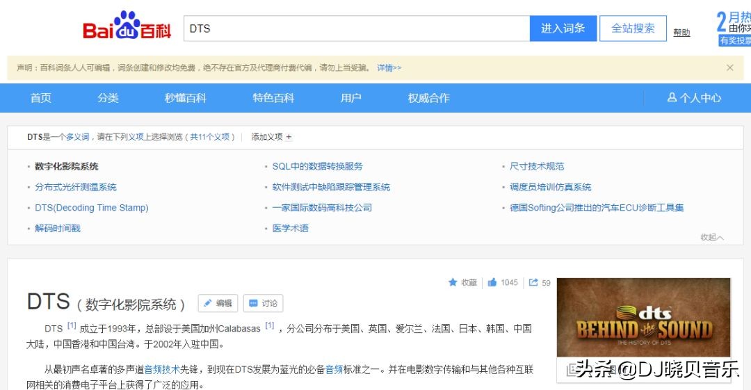Open the 用户 navigation item
Image resolution: width=751 pixels, height=390 pixels.
(351, 98)
